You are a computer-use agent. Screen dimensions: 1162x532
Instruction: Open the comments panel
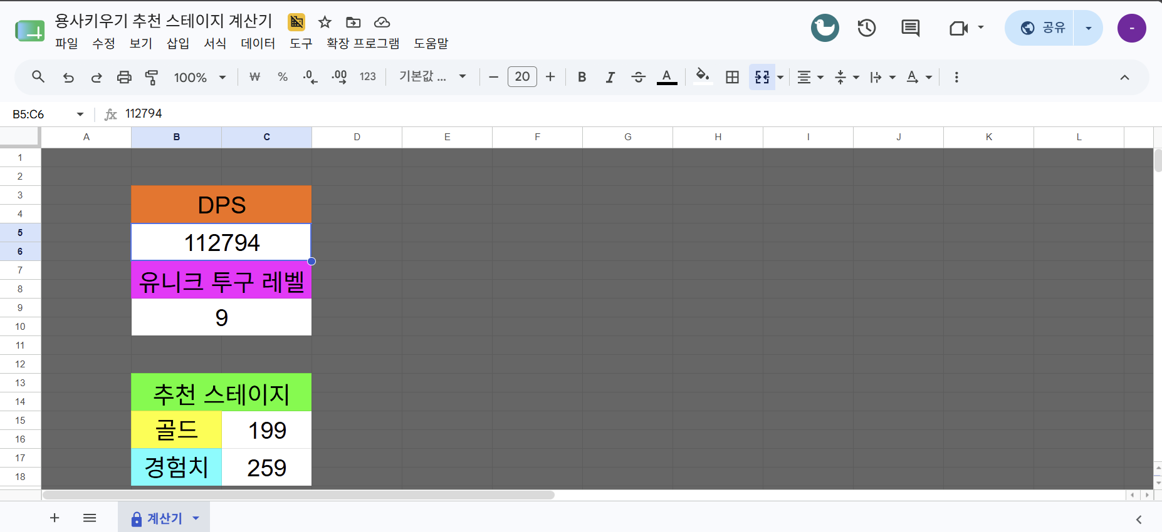point(910,28)
